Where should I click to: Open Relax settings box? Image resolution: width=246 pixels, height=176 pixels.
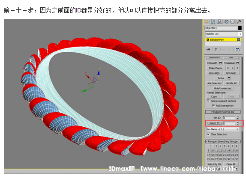coord(229,78)
